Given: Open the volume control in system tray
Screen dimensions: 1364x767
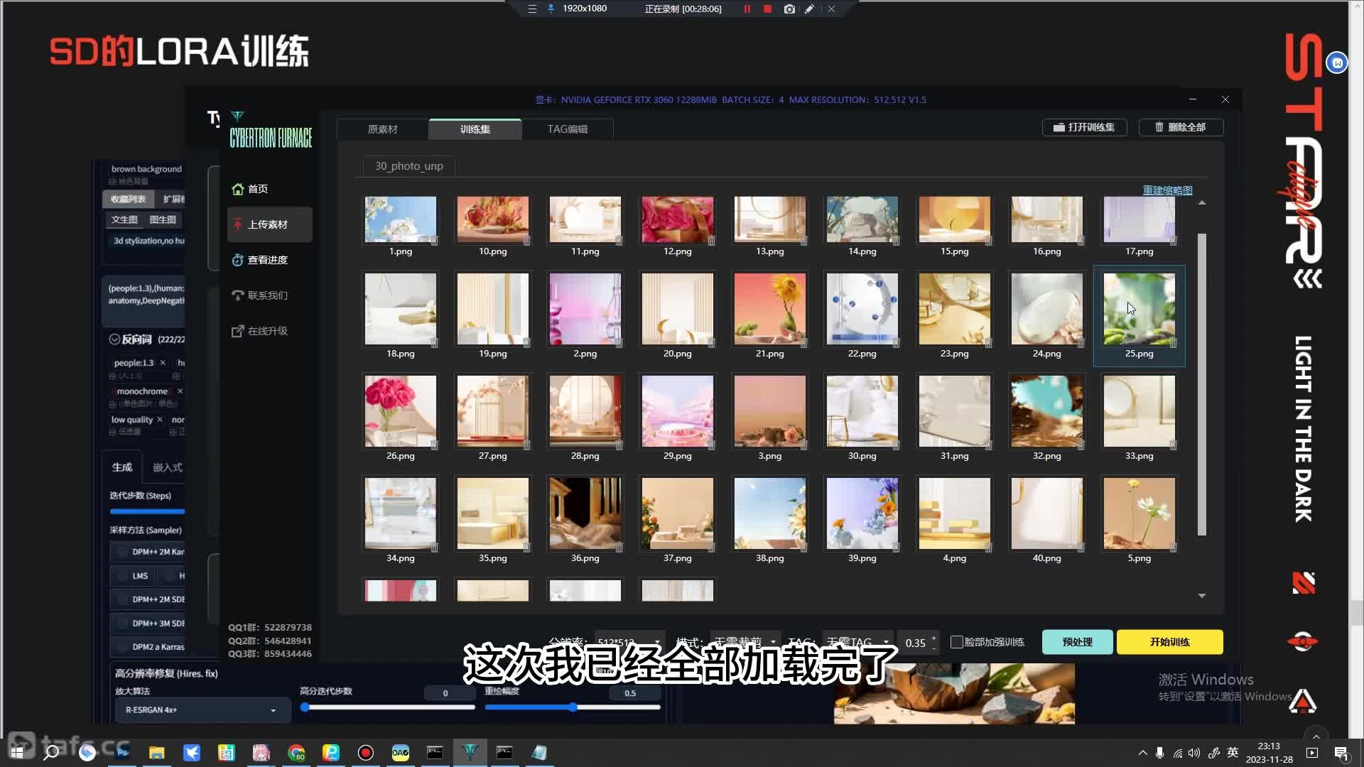Looking at the screenshot, I should coord(1194,753).
